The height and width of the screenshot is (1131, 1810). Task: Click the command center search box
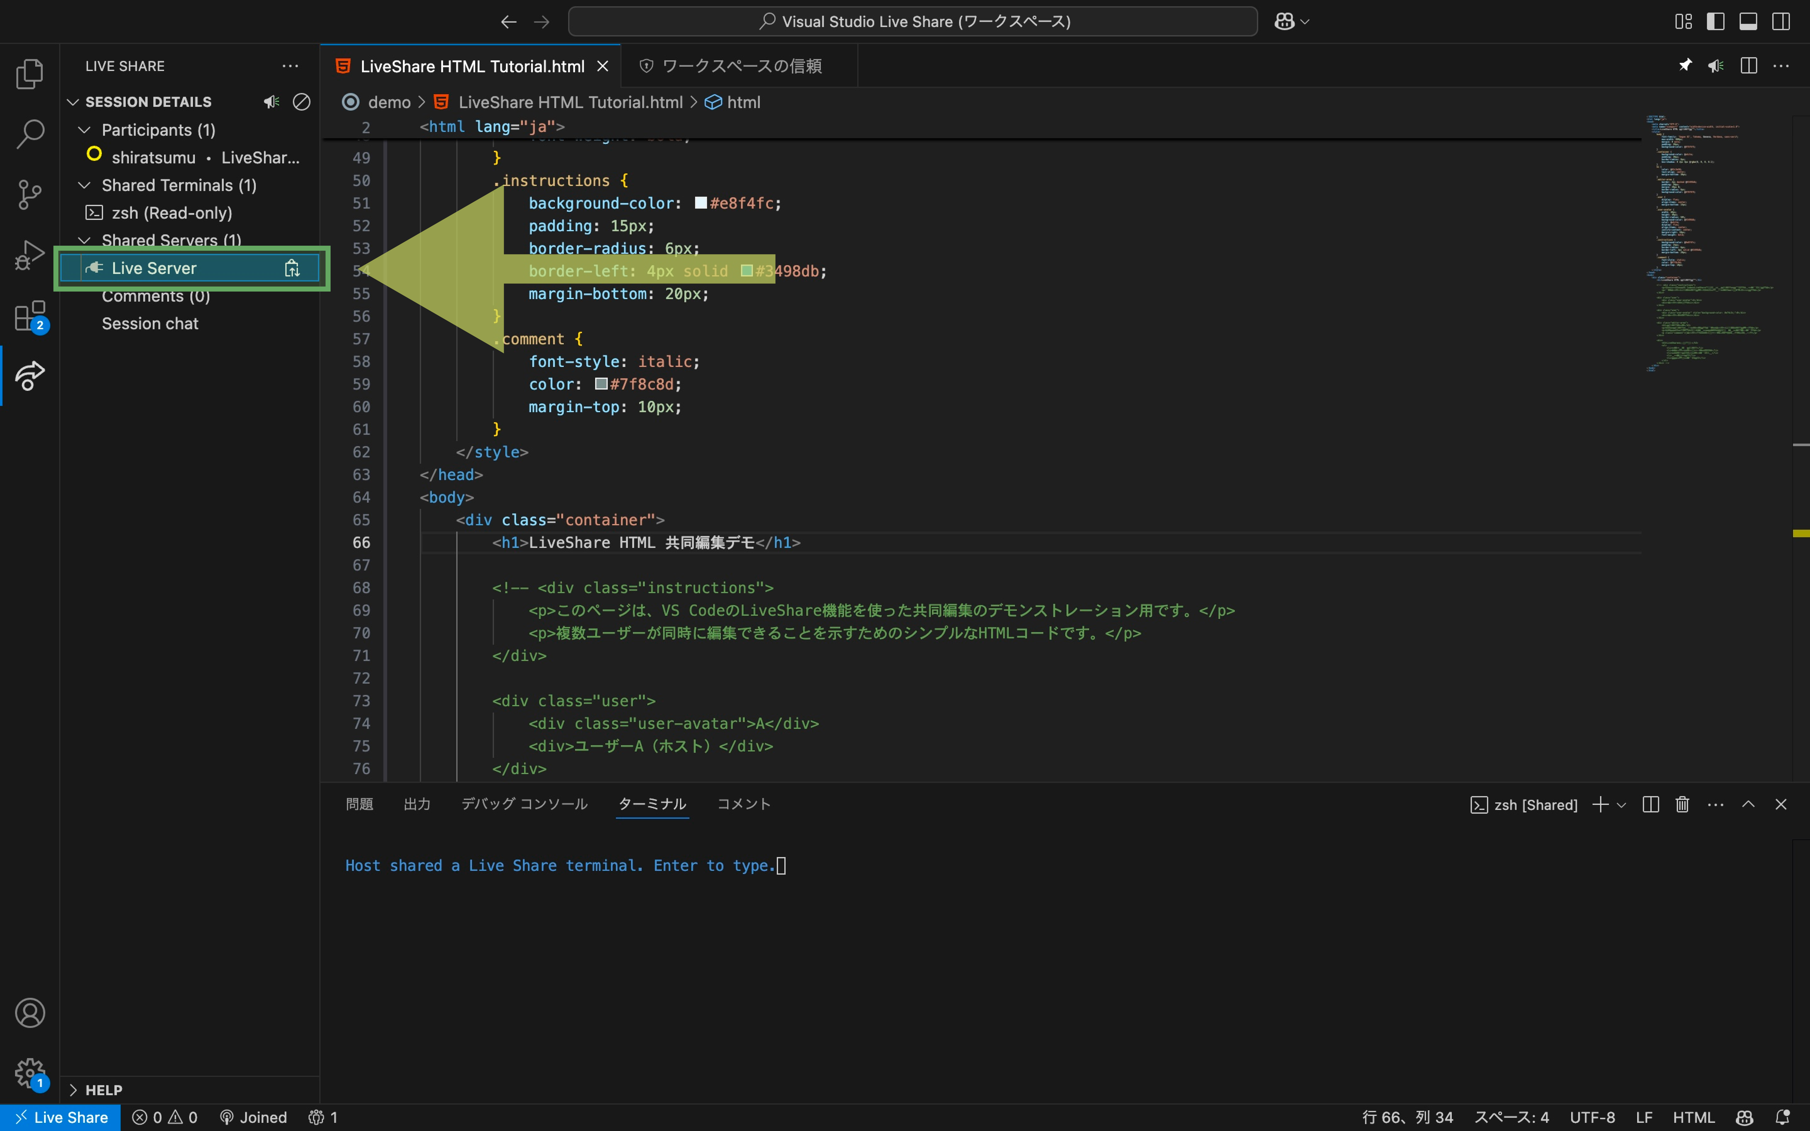913,22
